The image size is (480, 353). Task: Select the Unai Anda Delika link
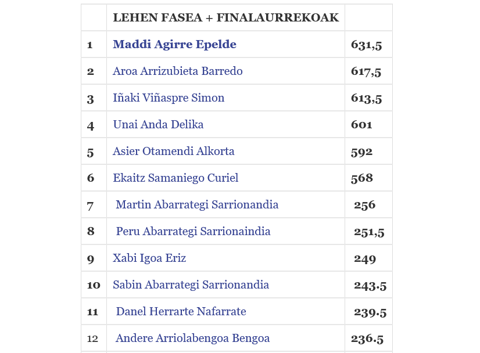point(158,125)
